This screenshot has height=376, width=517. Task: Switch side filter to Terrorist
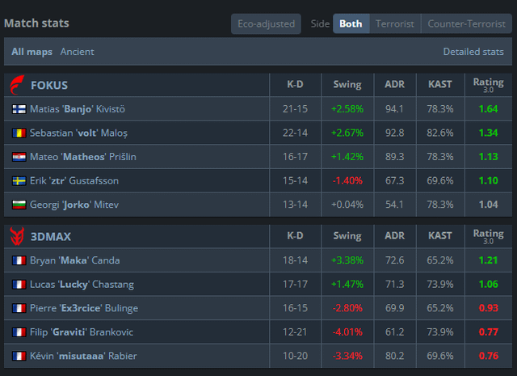click(394, 24)
